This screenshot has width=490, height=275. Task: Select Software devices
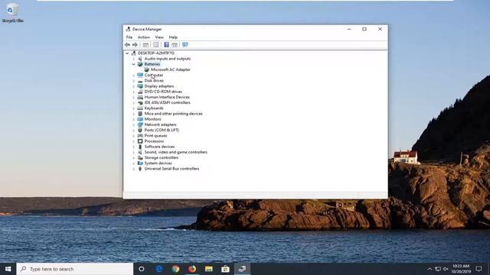pyautogui.click(x=159, y=147)
